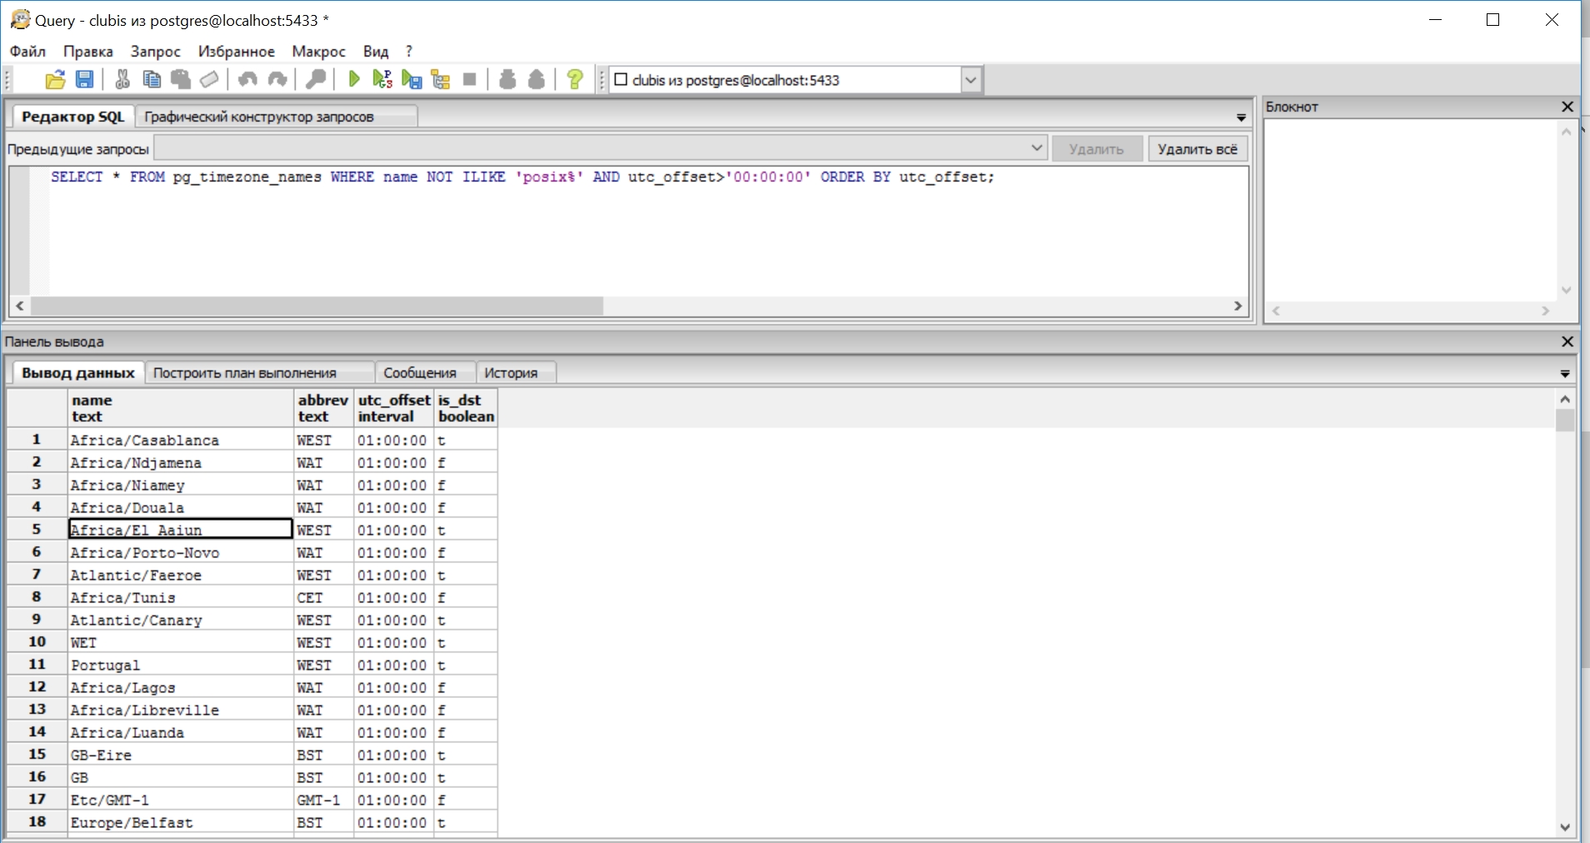1590x843 pixels.
Task: Click the name column header
Action: click(x=181, y=408)
